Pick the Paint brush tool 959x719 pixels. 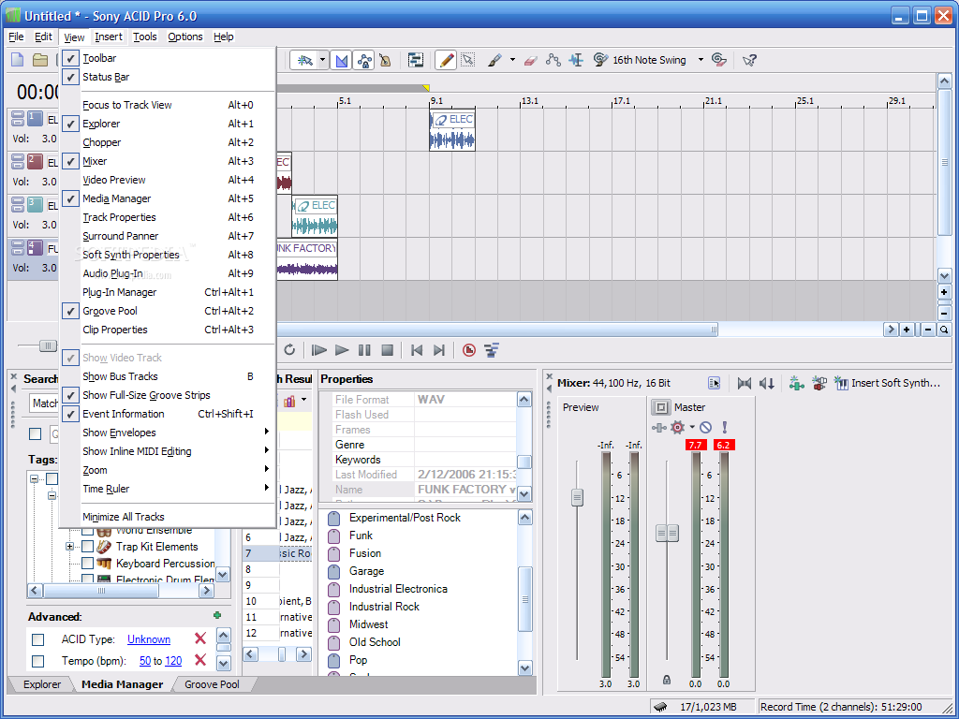[x=494, y=60]
